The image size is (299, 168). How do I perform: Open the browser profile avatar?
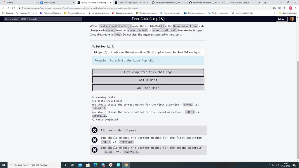point(290,8)
